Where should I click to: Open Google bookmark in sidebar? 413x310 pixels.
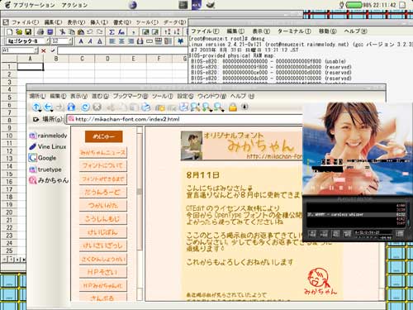(43, 158)
